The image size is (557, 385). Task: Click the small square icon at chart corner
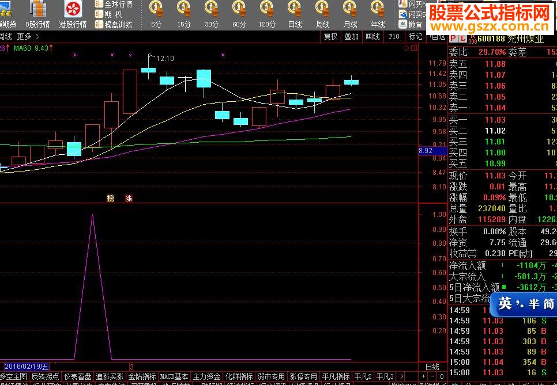(x=414, y=48)
